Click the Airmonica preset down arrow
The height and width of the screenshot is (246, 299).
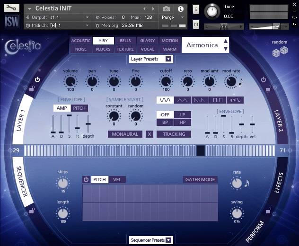click(225, 49)
